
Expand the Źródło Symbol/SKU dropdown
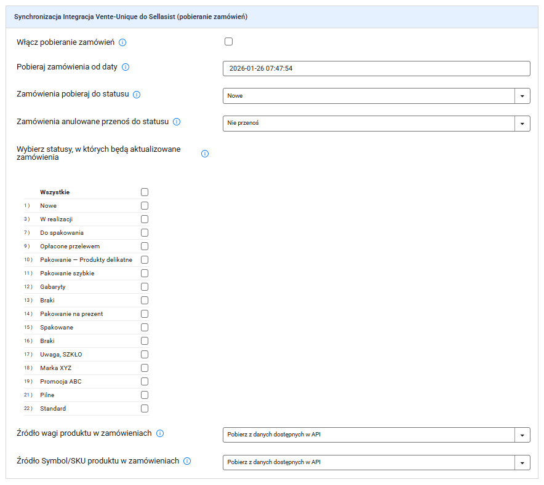pyautogui.click(x=376, y=462)
